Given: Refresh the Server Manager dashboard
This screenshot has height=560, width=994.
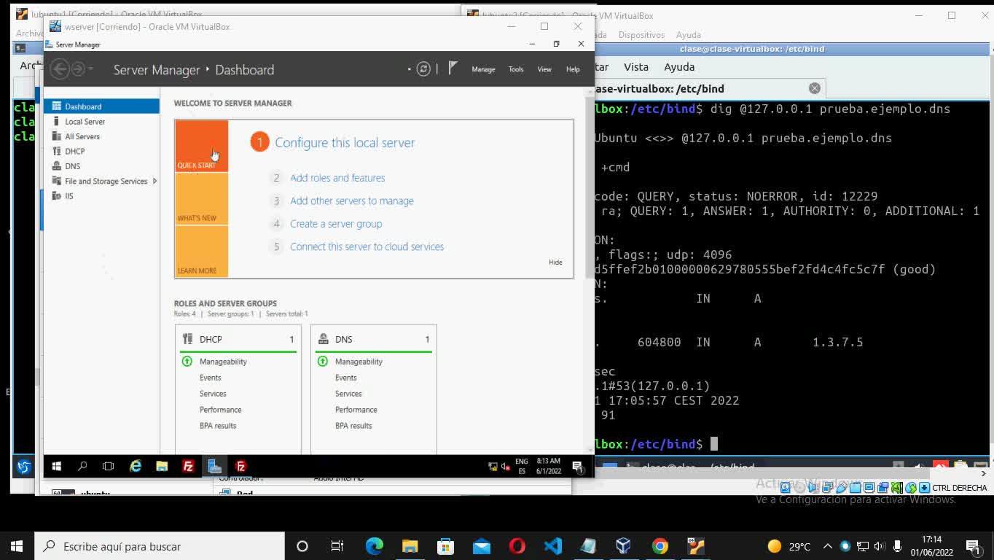Looking at the screenshot, I should (x=423, y=69).
